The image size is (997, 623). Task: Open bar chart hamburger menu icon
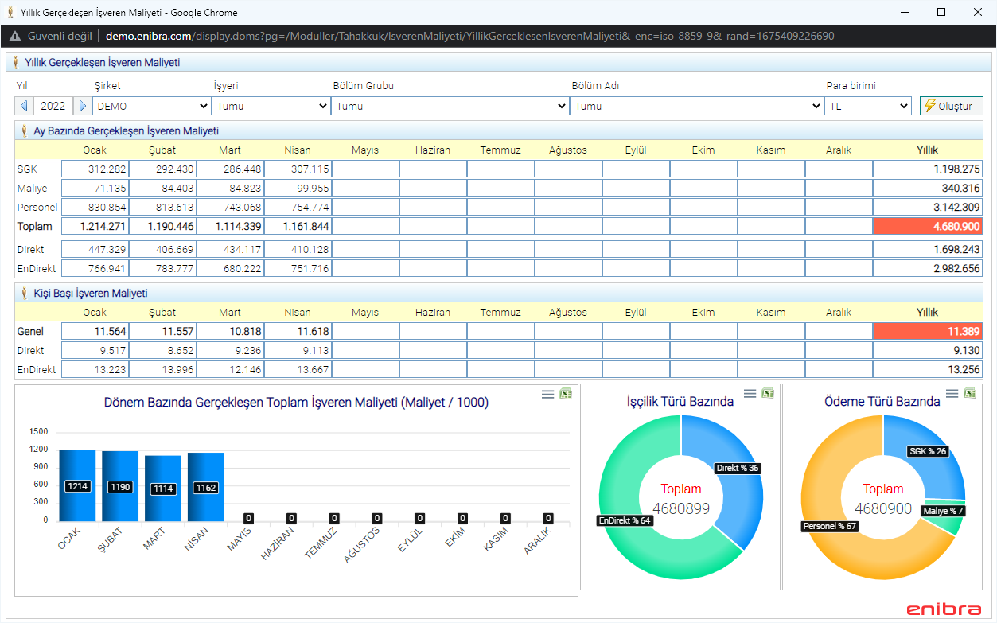click(x=547, y=394)
